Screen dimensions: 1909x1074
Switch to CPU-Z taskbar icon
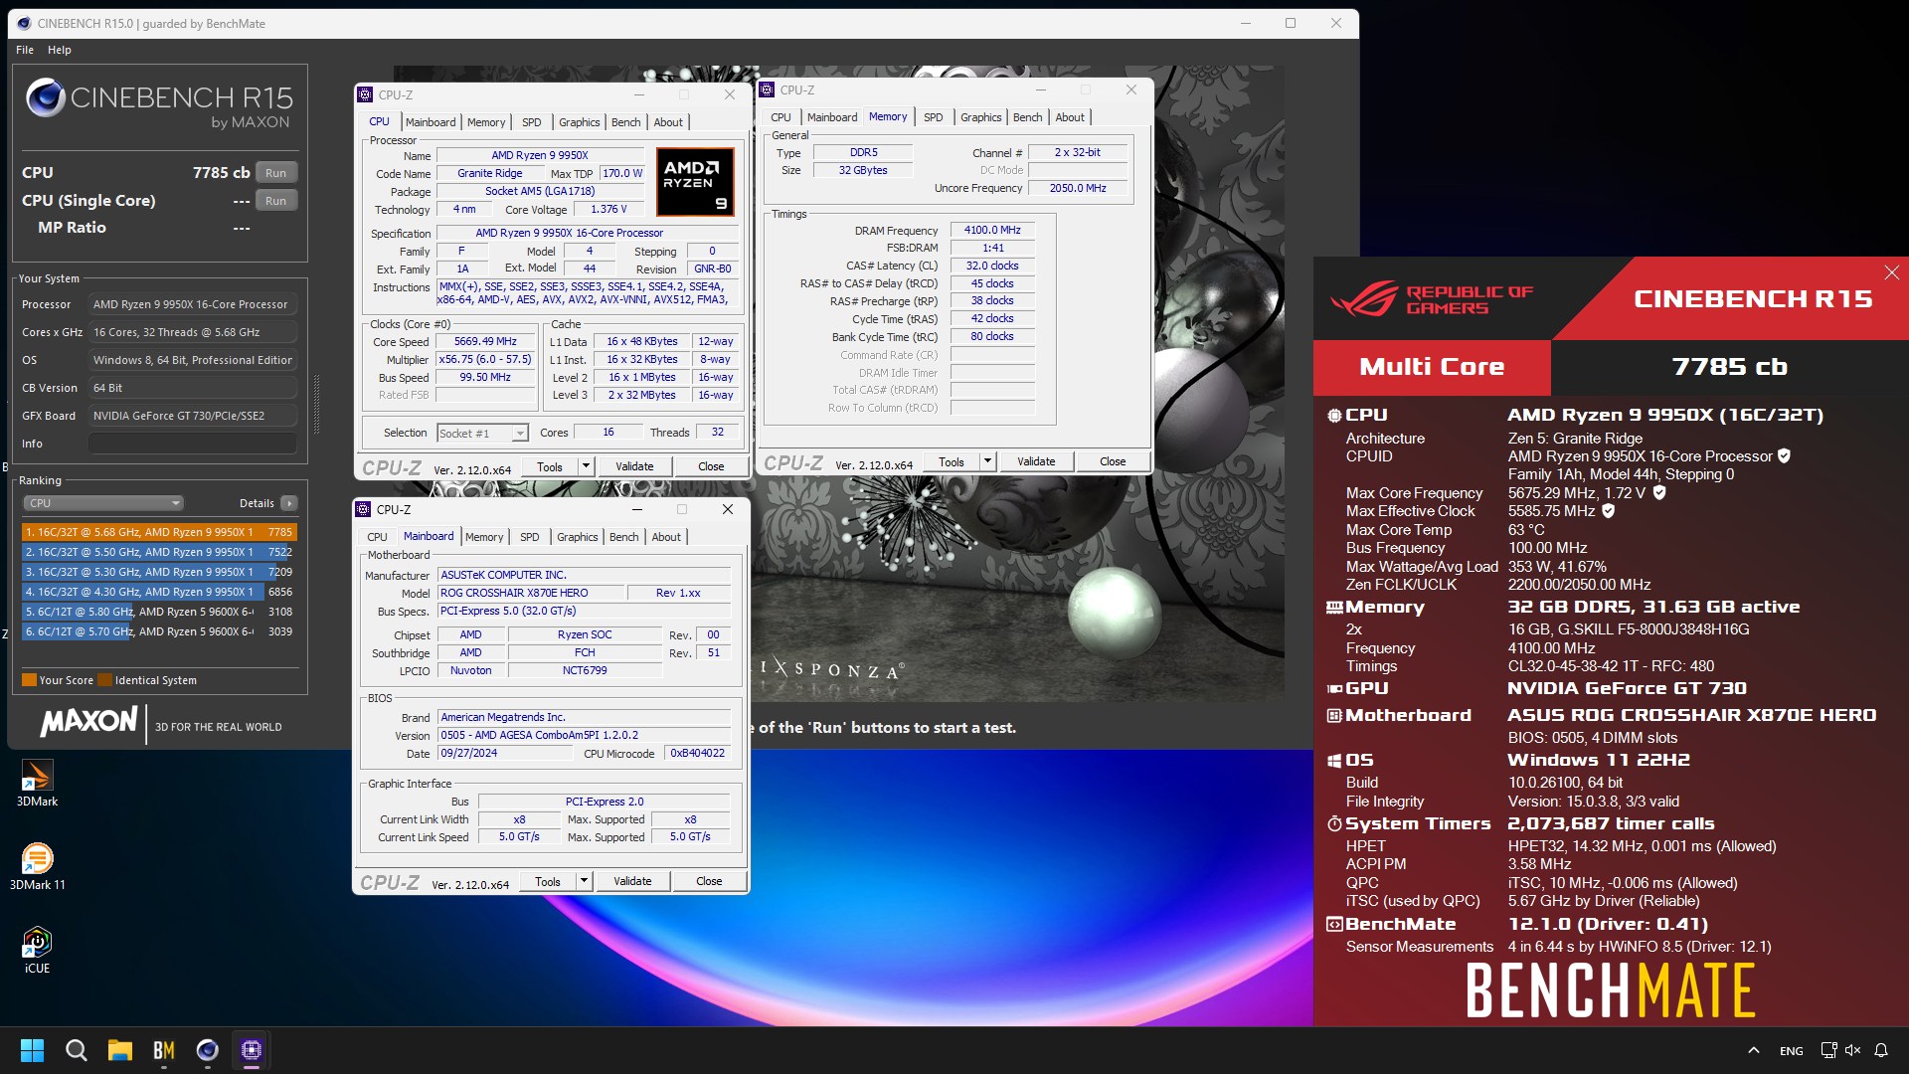tap(251, 1050)
